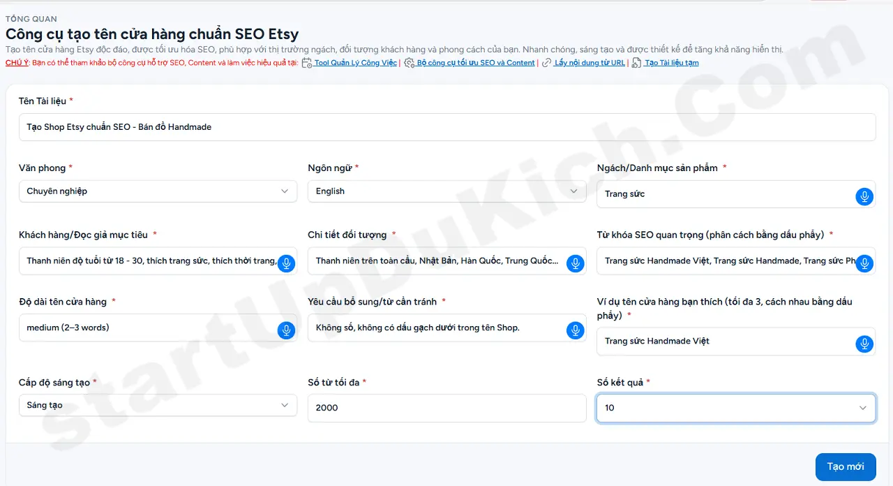Click the clipboard icon before Tool Quản Lý Công Việc
893x486 pixels.
coord(307,62)
